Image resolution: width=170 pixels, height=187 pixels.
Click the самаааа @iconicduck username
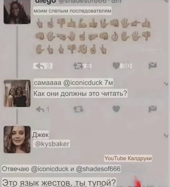pyautogui.click(x=73, y=83)
